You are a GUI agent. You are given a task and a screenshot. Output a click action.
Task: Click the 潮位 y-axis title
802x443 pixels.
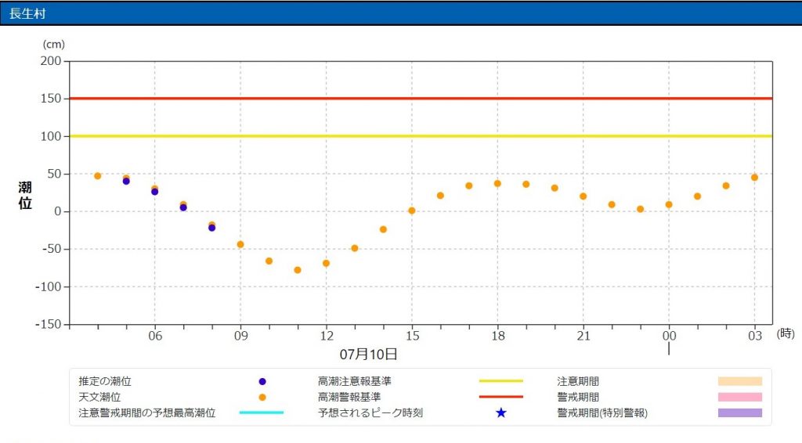(x=25, y=196)
